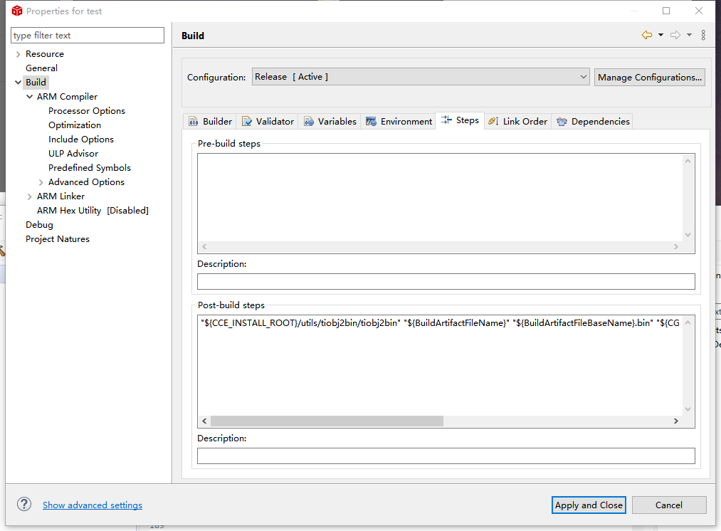Open the Configuration dropdown
Image resolution: width=721 pixels, height=531 pixels.
(x=420, y=77)
